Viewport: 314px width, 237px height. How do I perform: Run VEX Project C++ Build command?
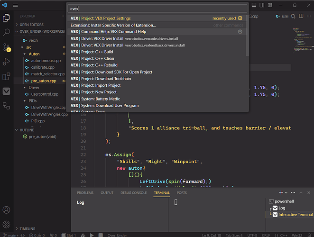[x=157, y=52]
